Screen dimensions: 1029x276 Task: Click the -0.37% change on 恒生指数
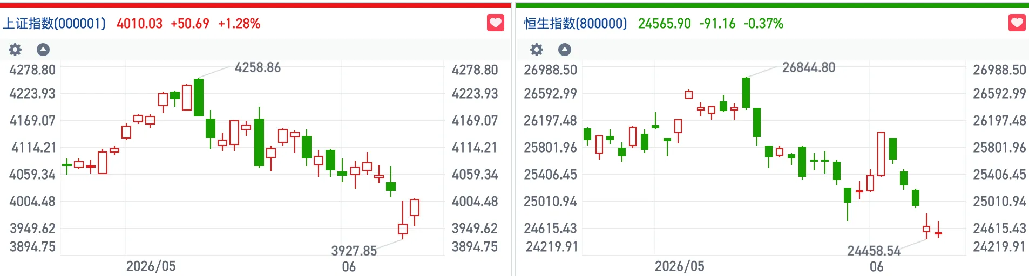(763, 24)
